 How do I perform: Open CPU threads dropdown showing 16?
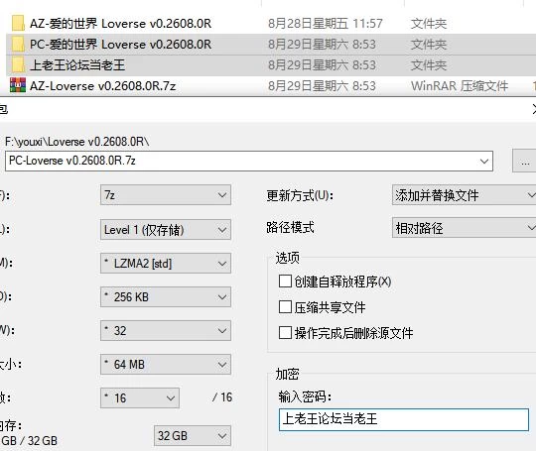click(x=140, y=397)
